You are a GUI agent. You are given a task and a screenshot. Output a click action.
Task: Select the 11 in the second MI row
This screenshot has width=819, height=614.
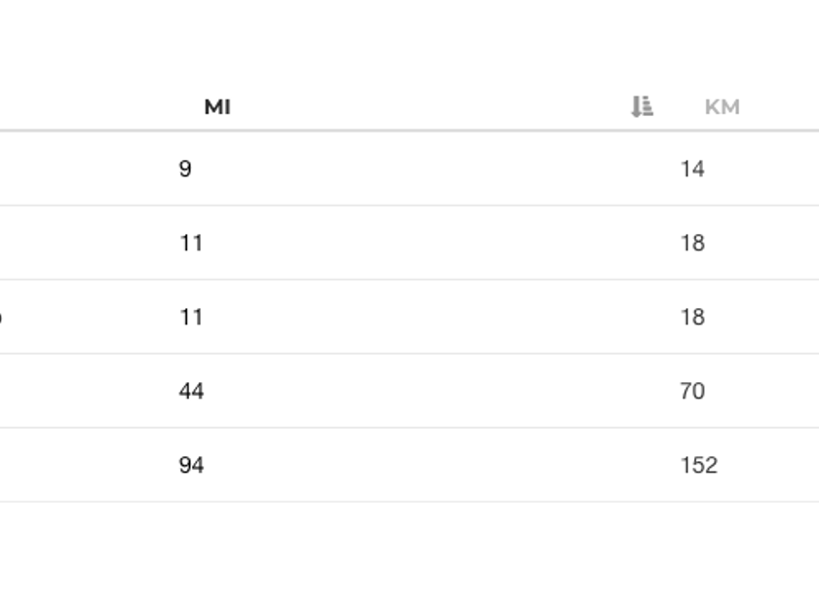tap(191, 243)
